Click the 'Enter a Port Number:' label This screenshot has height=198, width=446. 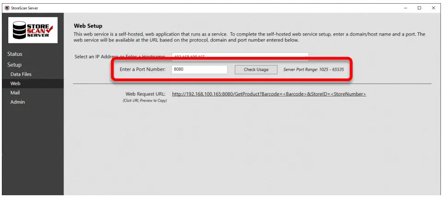coord(143,69)
